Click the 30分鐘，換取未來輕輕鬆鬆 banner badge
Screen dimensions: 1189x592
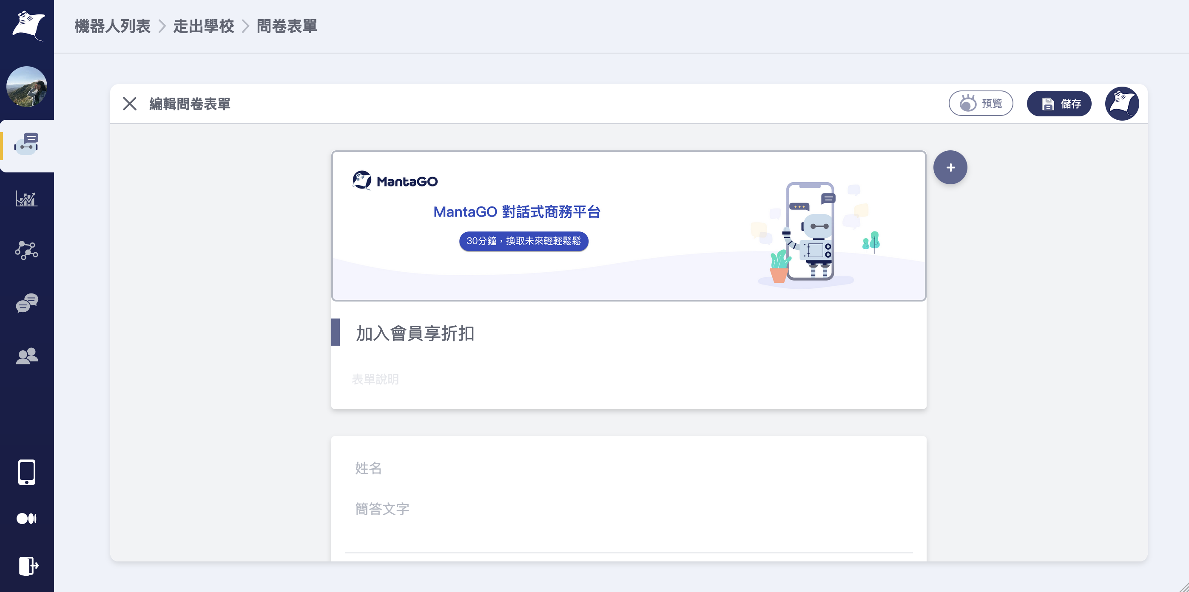(524, 241)
